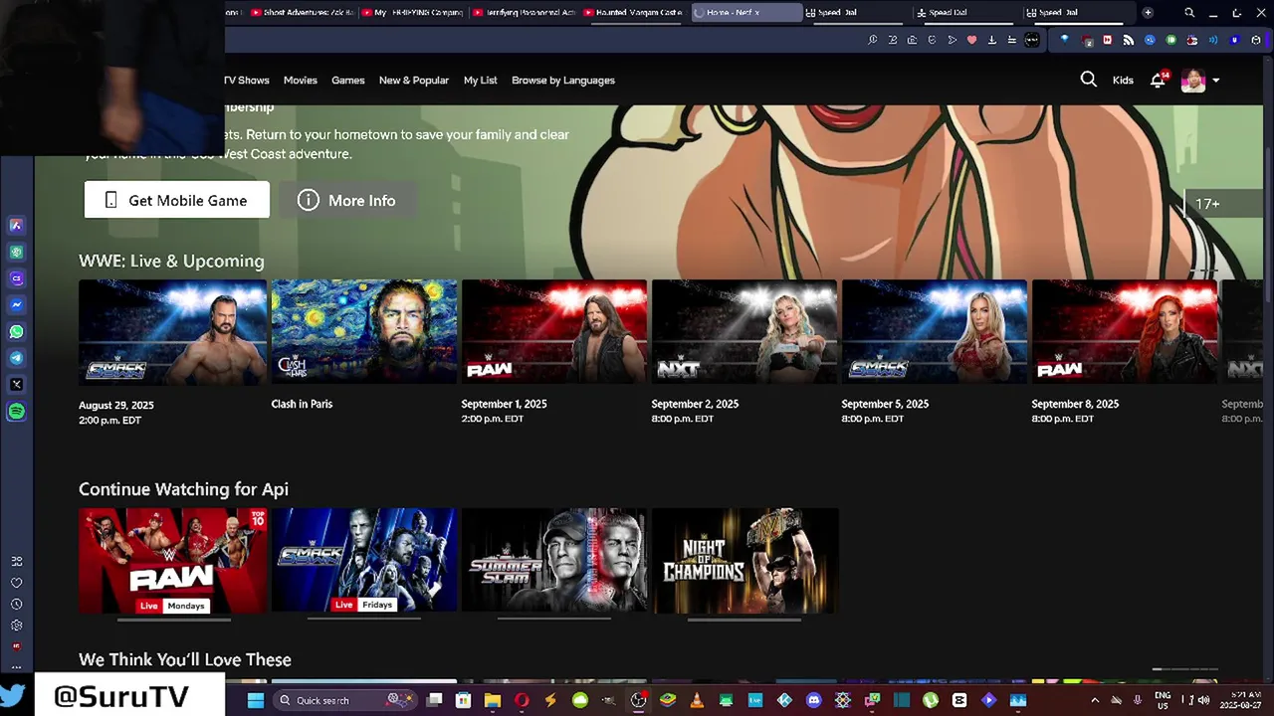Screen dimensions: 1274x716
Task: Open the heart bookmarks icon in sidebar
Action: (x=16, y=583)
